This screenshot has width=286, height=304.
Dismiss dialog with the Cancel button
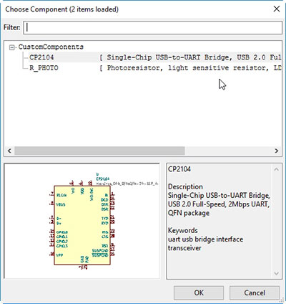point(255,293)
